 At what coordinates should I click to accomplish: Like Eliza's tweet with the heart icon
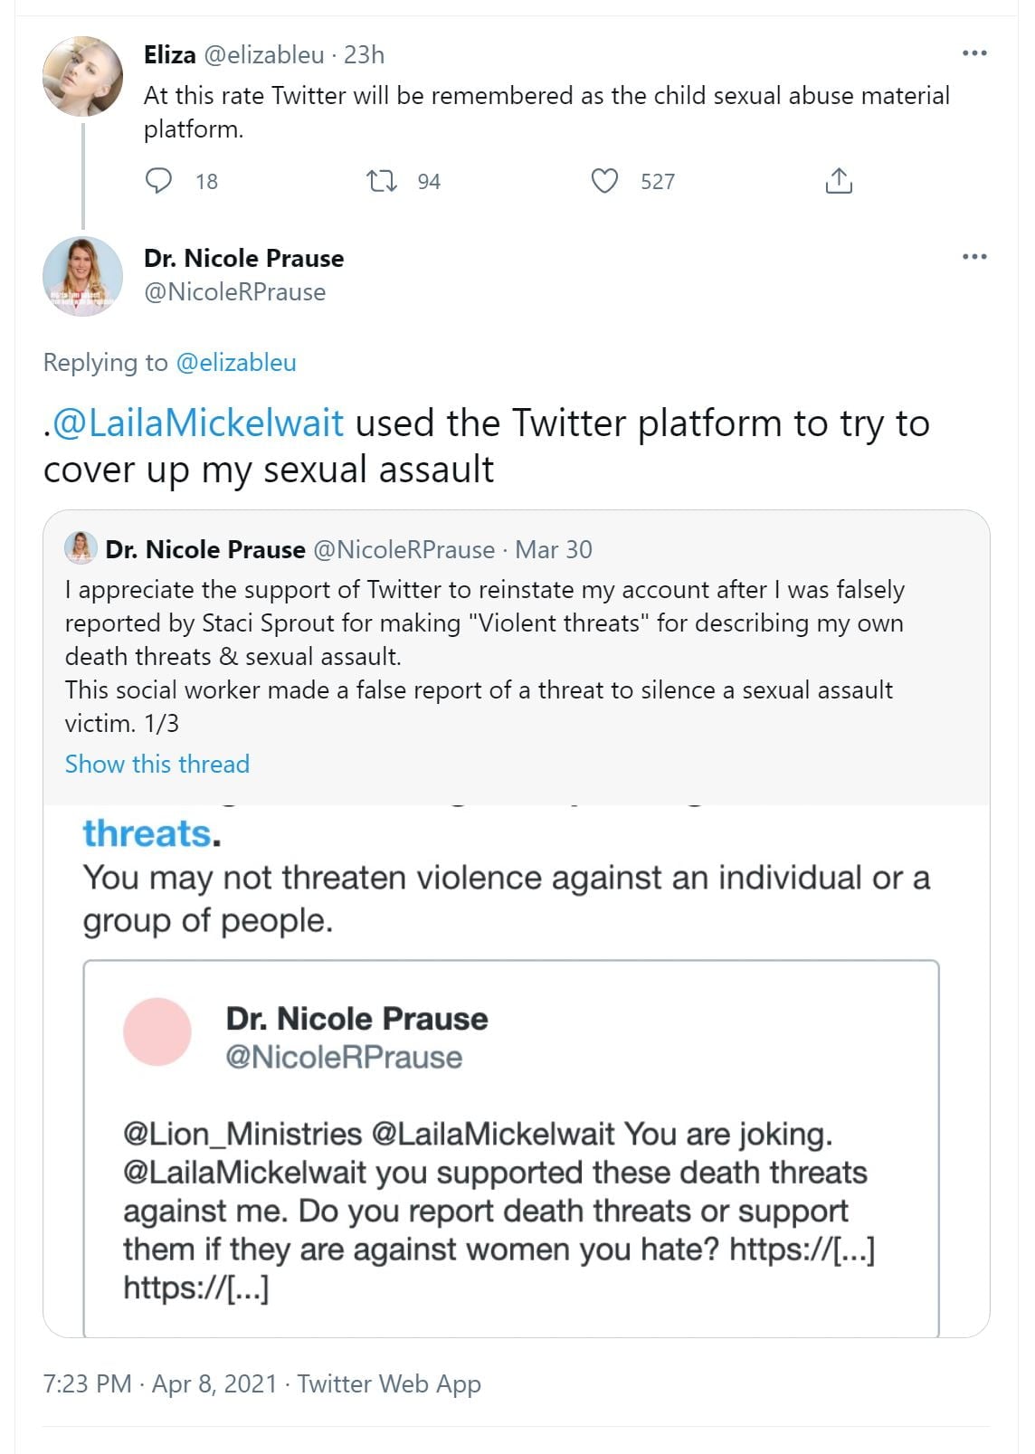(604, 181)
